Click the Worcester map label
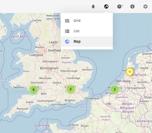The width and height of the screenshot is (152, 133). tap(45, 78)
